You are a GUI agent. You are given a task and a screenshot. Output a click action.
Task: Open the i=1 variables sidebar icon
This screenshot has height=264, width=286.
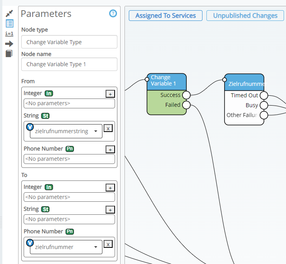[9, 34]
